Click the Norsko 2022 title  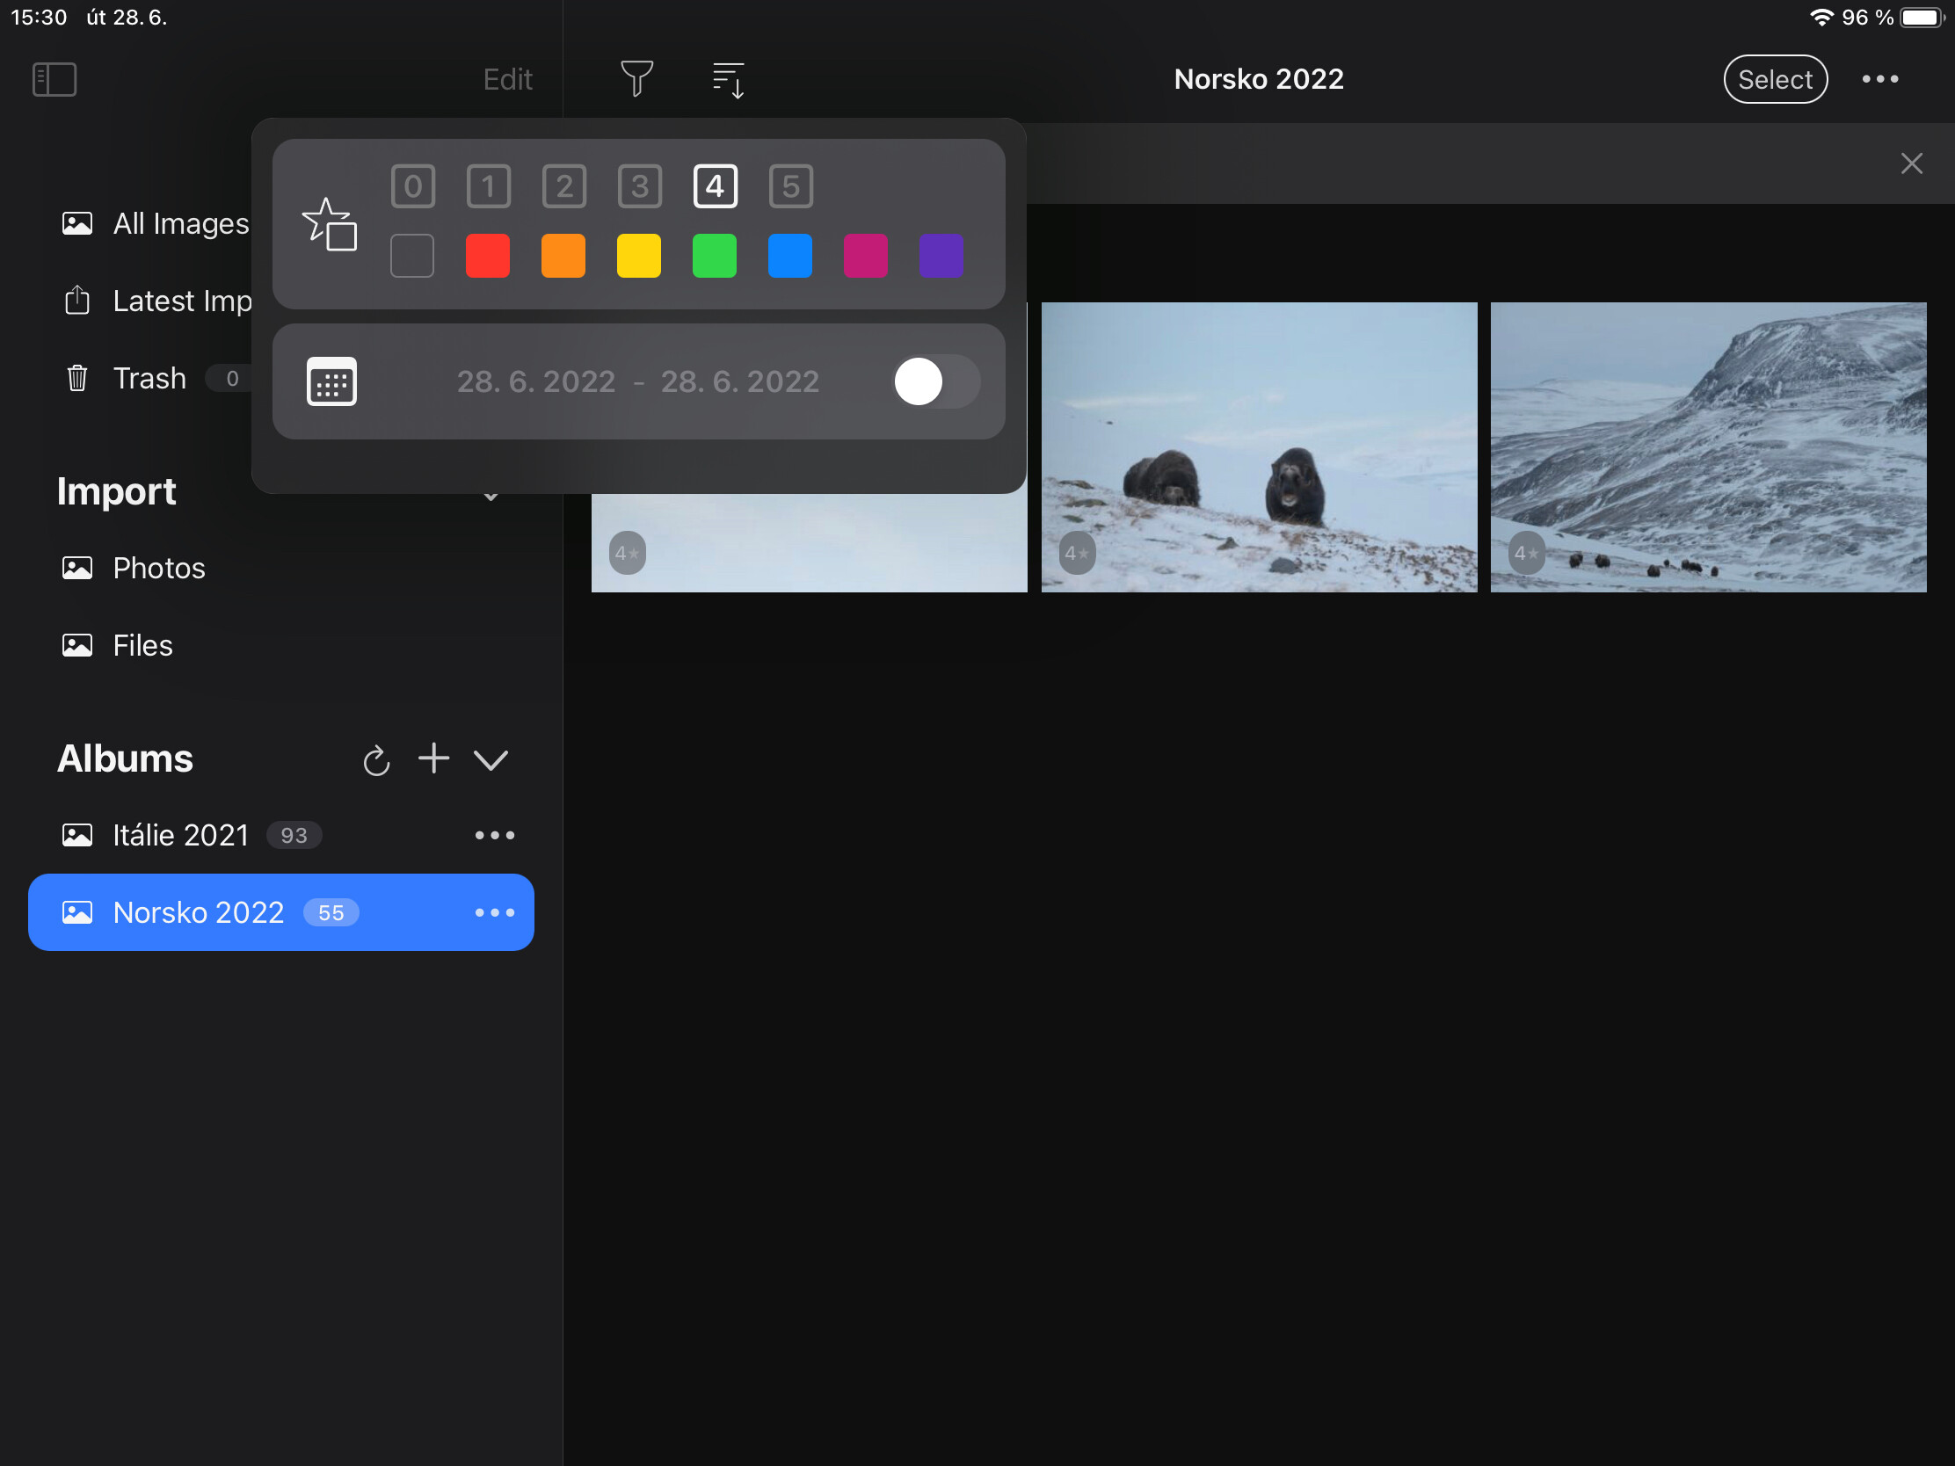click(x=1259, y=79)
